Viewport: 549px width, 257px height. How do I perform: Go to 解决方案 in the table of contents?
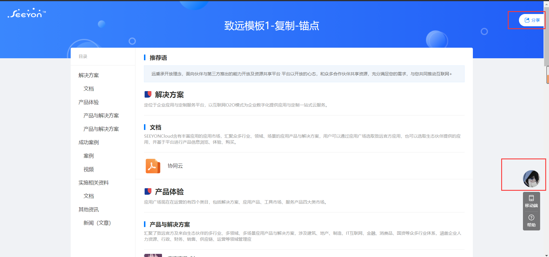89,75
